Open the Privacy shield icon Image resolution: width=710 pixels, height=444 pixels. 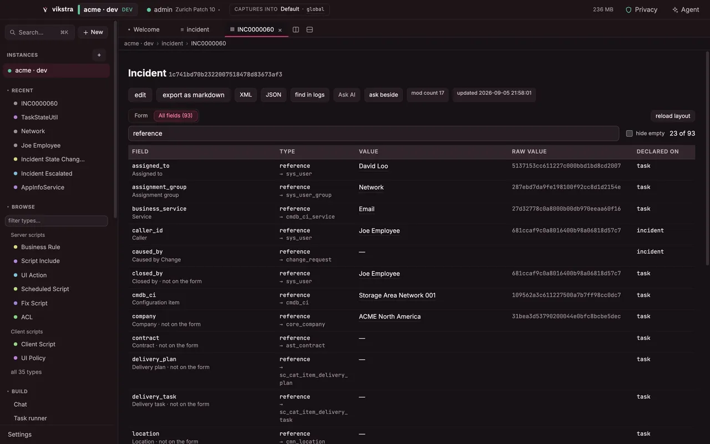coord(628,9)
